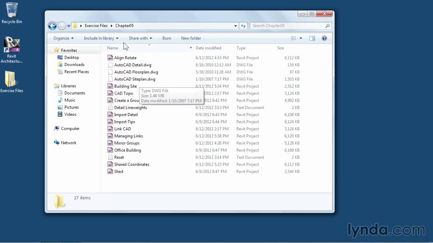
Task: Click the New folder button
Action: pyautogui.click(x=191, y=38)
